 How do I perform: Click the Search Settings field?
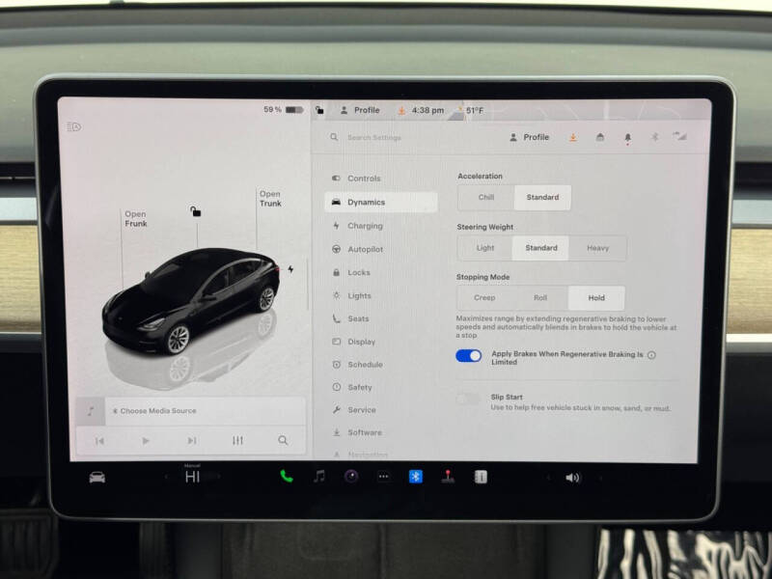coord(380,137)
